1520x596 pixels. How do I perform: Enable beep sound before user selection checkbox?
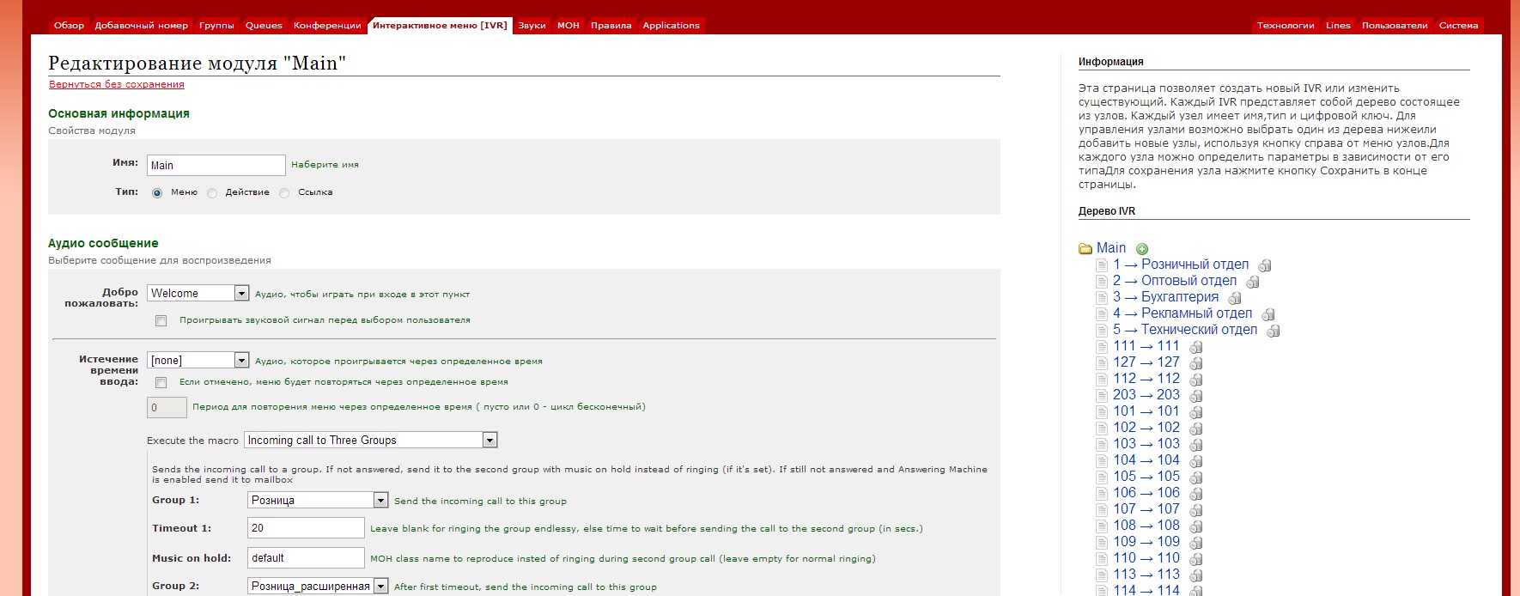click(161, 320)
